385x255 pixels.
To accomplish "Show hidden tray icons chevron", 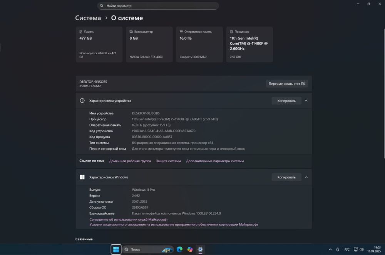I will click(330, 249).
